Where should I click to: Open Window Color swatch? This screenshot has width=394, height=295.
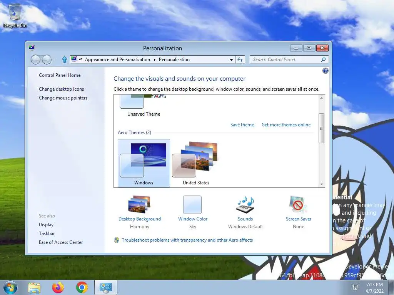tap(192, 205)
